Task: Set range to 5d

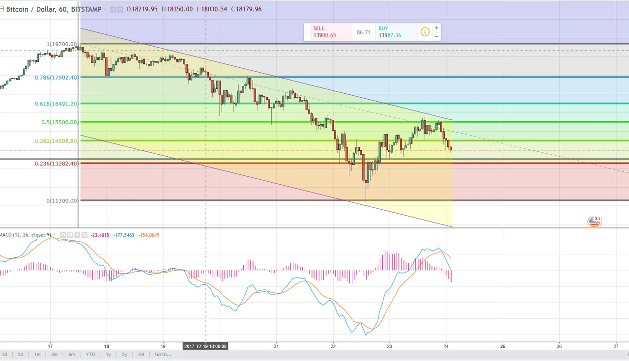Action: [20, 354]
